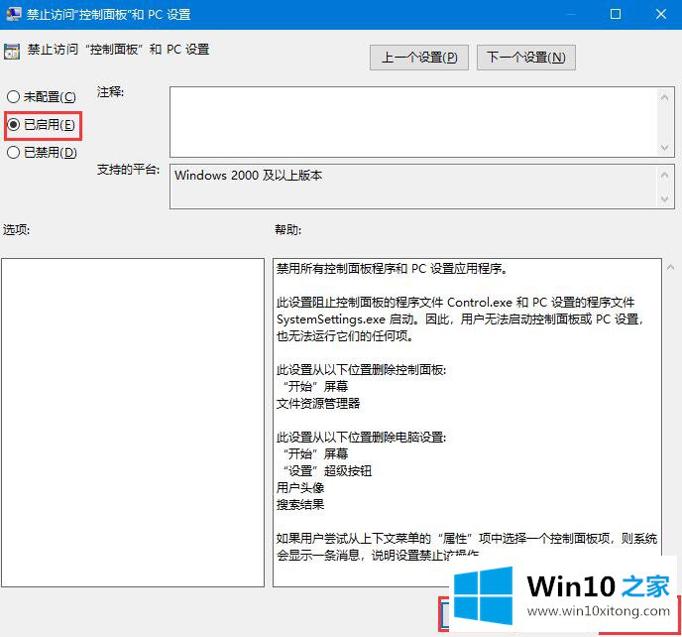
Task: Click inside the 注释 comment text box
Action: pyautogui.click(x=412, y=120)
